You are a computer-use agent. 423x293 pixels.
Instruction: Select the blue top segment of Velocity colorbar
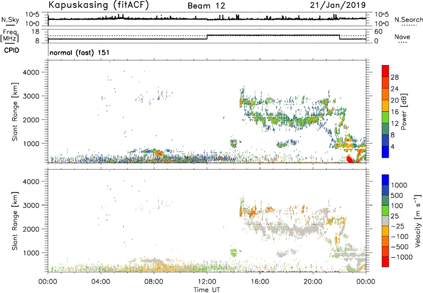click(x=385, y=180)
